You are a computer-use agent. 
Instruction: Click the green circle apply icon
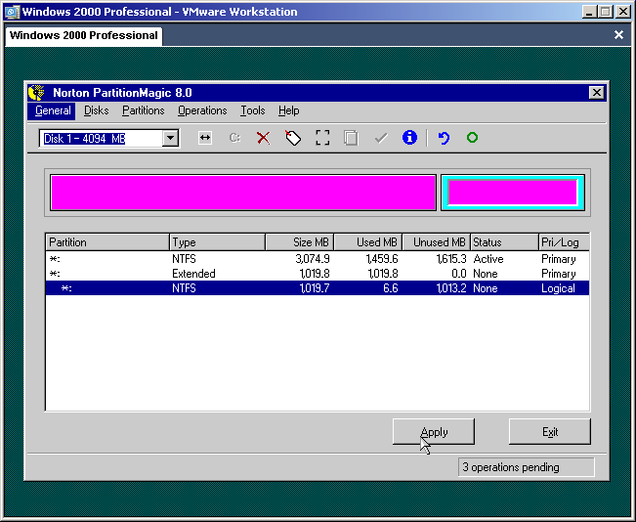(x=472, y=138)
